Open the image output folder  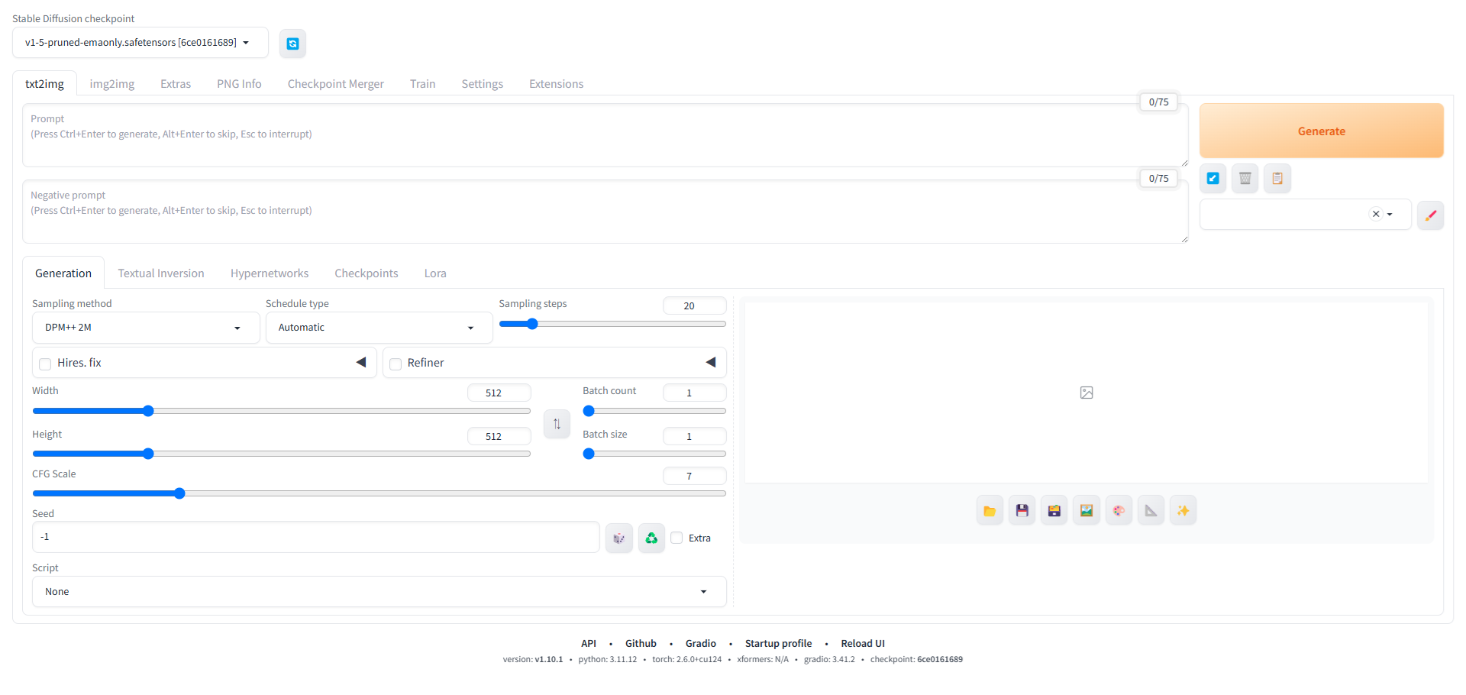990,509
